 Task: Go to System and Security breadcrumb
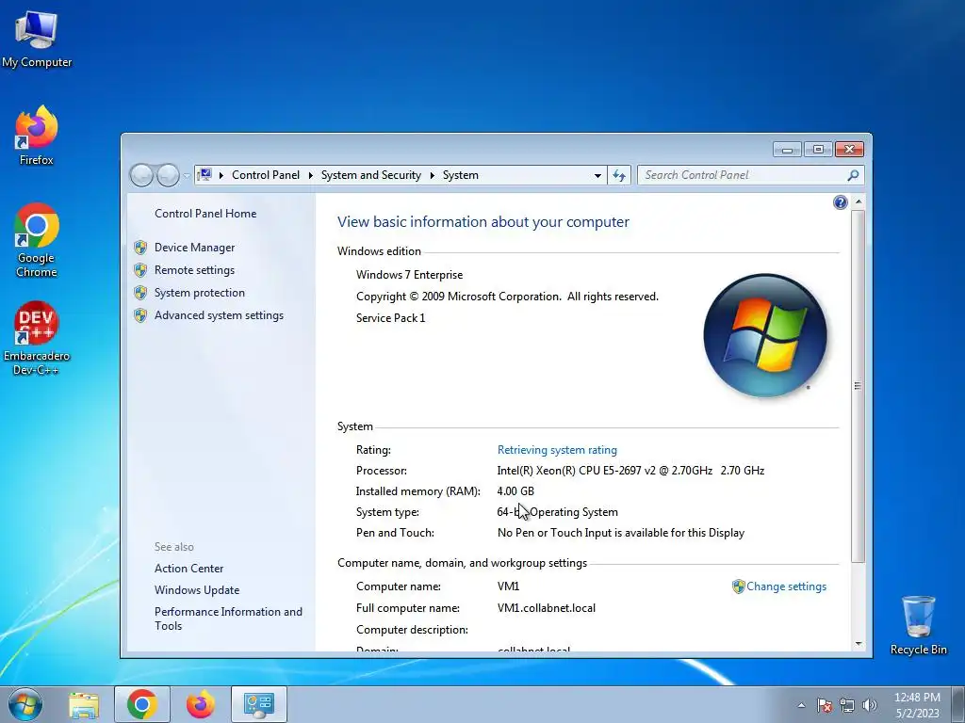(371, 175)
